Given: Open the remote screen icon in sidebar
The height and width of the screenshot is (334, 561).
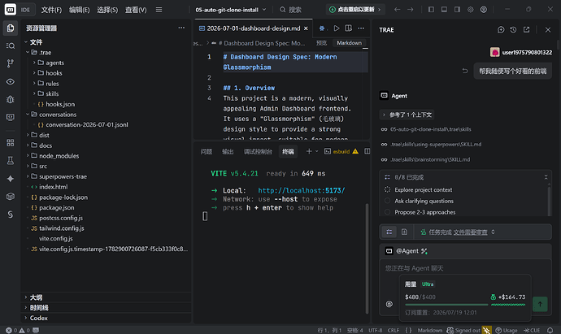Looking at the screenshot, I should [x=11, y=117].
